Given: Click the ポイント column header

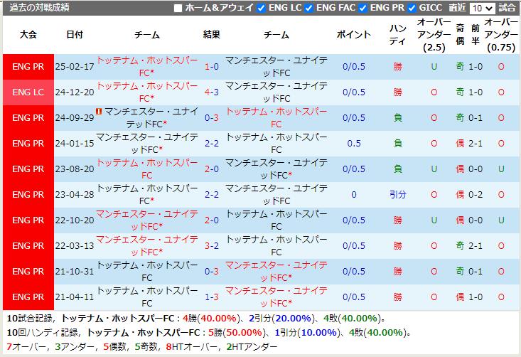Looking at the screenshot, I should coord(354,35).
